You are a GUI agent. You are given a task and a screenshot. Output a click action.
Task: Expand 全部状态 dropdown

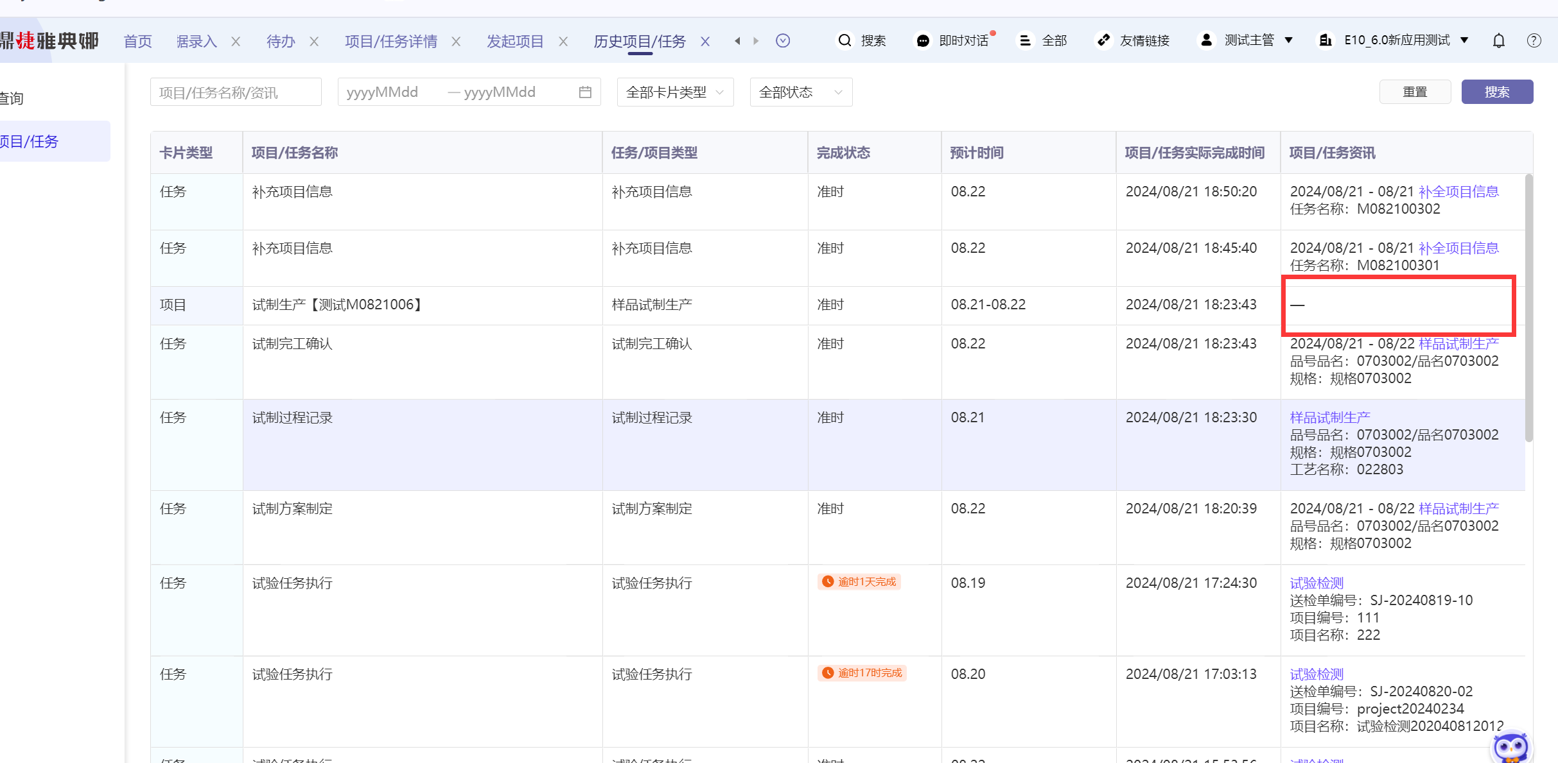801,92
